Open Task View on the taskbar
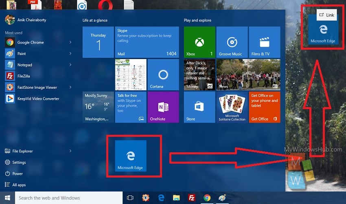 point(130,198)
